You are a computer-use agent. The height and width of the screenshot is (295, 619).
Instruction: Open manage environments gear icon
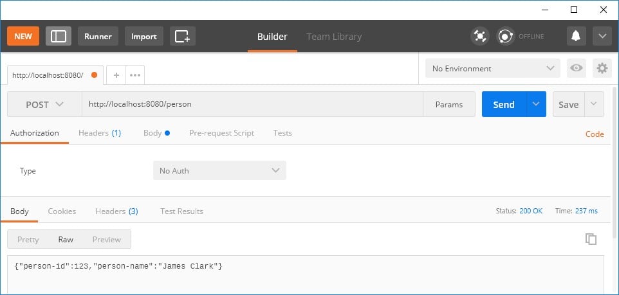(x=602, y=68)
